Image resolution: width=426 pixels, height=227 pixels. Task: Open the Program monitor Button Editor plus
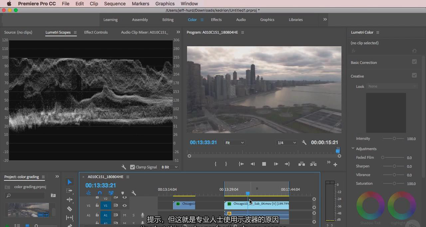(x=335, y=164)
